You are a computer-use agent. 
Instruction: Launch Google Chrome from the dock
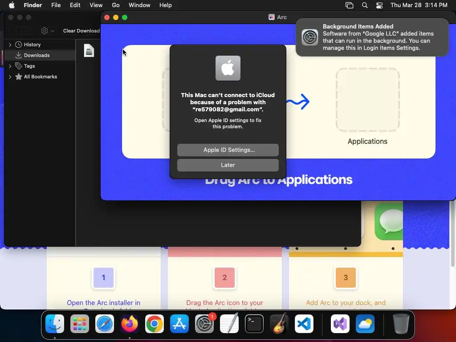pos(155,324)
